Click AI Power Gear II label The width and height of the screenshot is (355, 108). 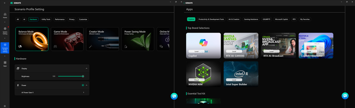click(28, 92)
